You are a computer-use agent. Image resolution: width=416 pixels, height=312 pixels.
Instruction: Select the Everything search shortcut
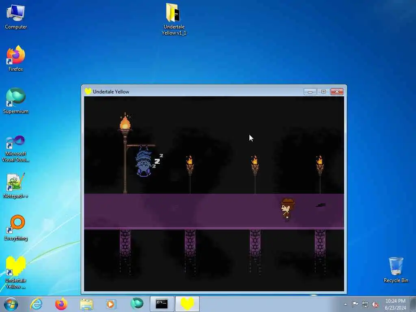coord(16,227)
